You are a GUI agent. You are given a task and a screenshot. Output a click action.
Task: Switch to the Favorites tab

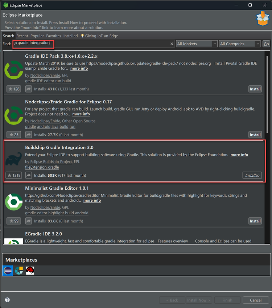54,36
